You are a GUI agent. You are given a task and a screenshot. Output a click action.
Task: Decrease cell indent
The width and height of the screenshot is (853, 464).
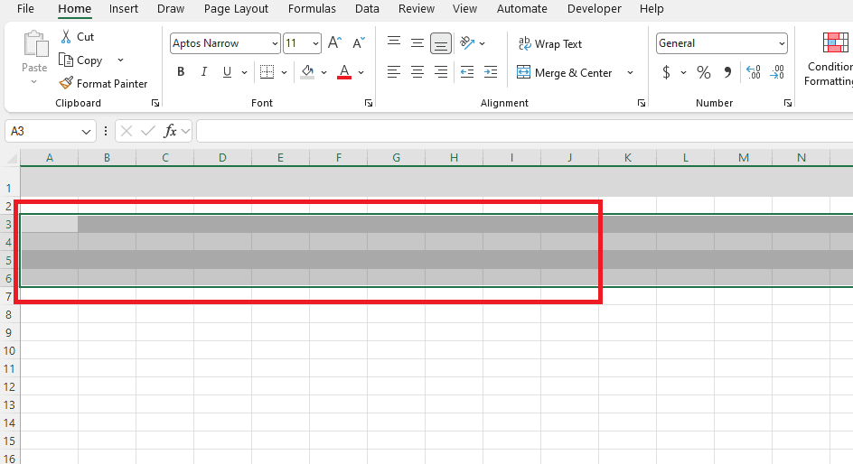click(467, 71)
